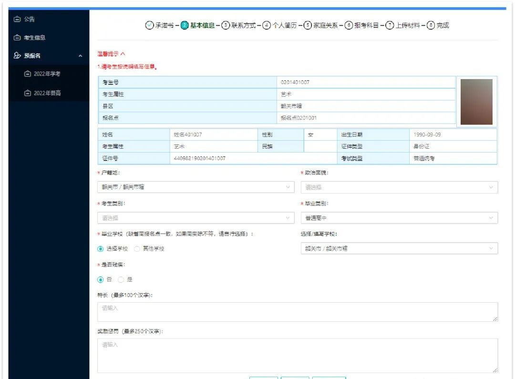Select the 2022年普高 item icon
The image size is (515, 379).
tap(28, 92)
